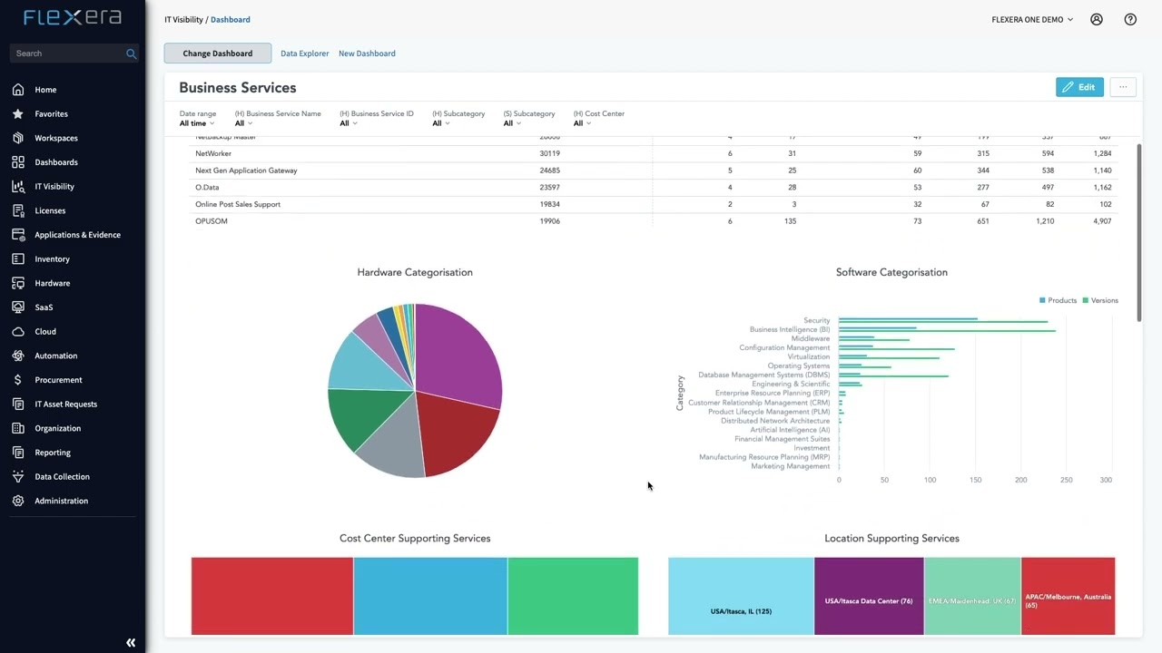Select the Reporting icon
The height and width of the screenshot is (653, 1162).
[18, 453]
